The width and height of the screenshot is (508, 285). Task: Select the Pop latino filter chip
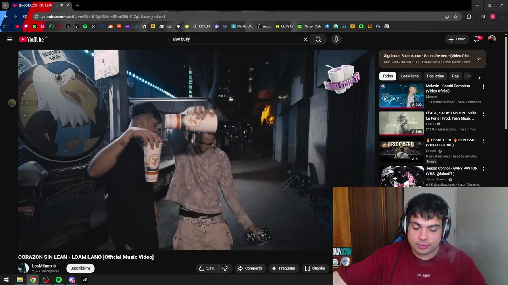[435, 76]
